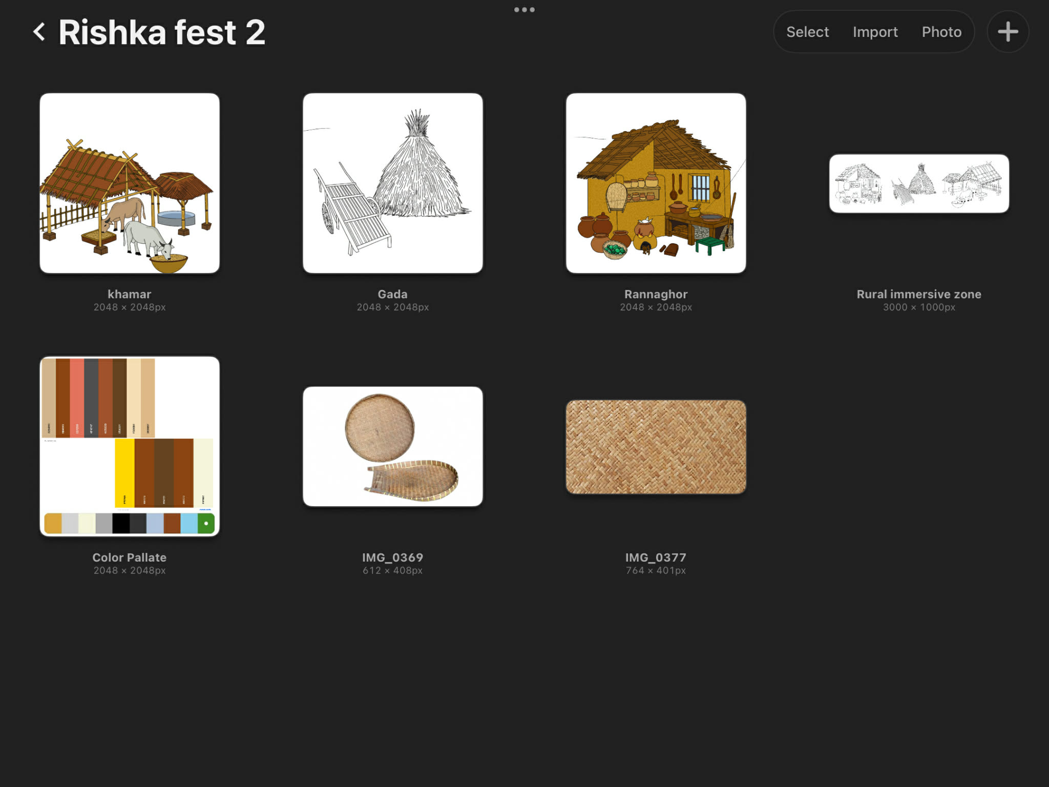Tap the Rannaghor title text
This screenshot has height=787, width=1049.
pyautogui.click(x=656, y=294)
